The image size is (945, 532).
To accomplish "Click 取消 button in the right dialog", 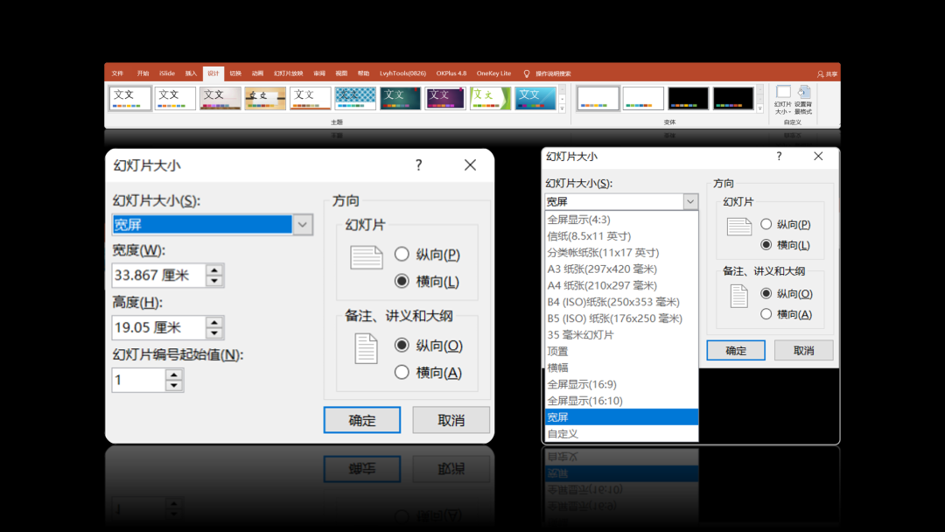I will pos(803,350).
